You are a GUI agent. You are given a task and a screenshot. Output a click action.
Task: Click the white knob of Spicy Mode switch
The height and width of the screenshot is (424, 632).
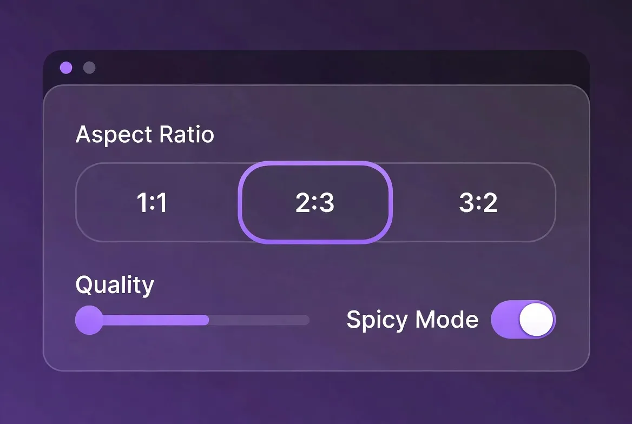click(536, 320)
